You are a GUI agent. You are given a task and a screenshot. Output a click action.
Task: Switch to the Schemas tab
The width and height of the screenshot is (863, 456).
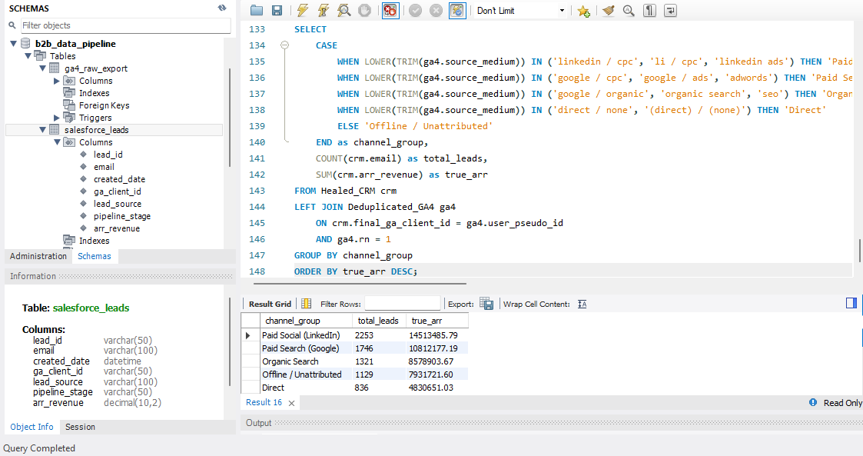click(94, 256)
